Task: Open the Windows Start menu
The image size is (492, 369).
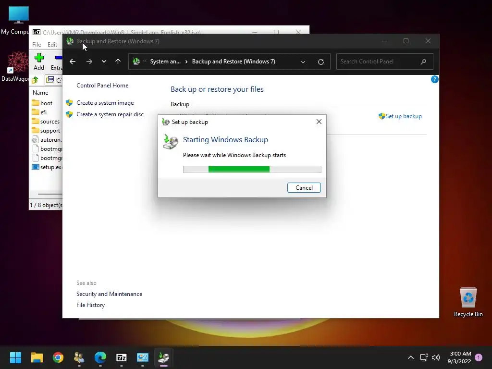Action: [x=15, y=357]
